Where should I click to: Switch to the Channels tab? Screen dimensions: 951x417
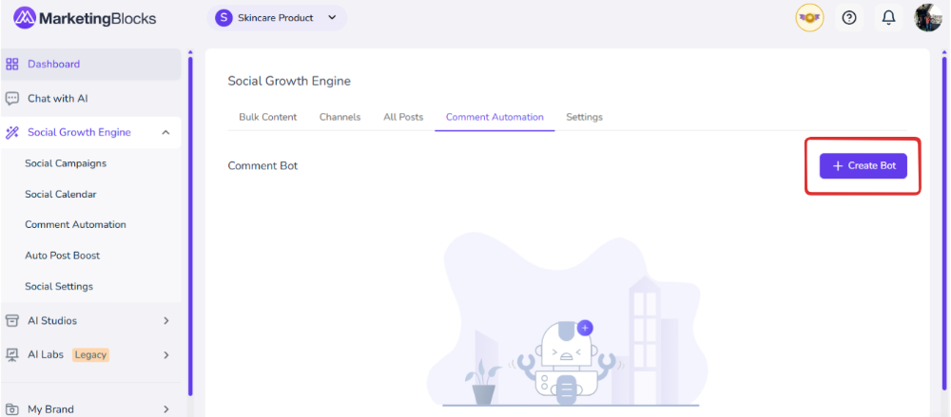pos(340,117)
